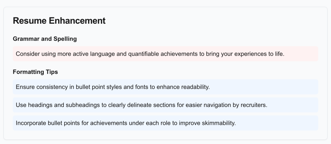The height and width of the screenshot is (144, 331).
Task: Click the word 'Consider' in the pink box
Action: click(27, 54)
